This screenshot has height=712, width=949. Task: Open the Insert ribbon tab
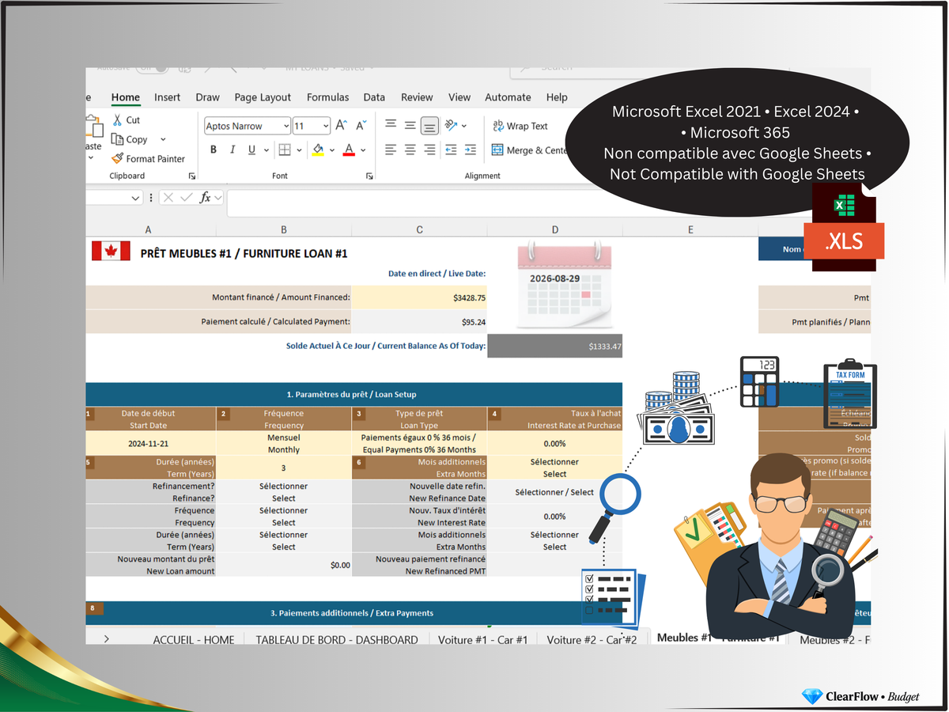(167, 97)
